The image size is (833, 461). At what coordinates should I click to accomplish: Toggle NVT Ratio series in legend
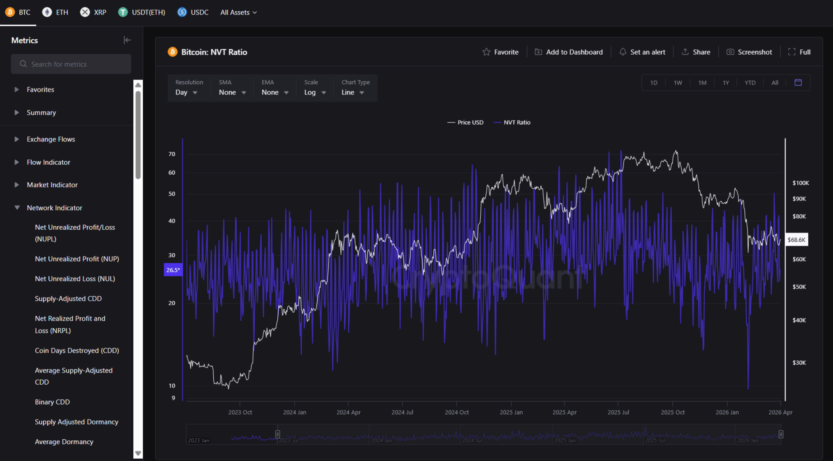512,122
